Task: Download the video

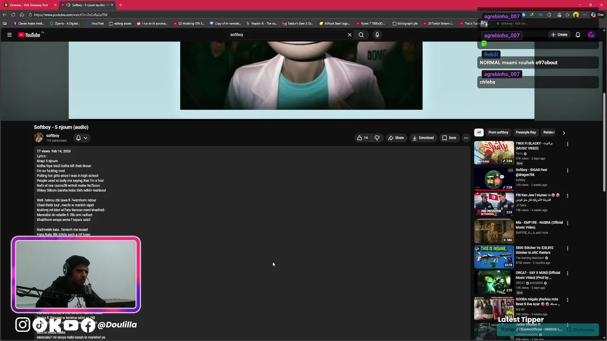Action: [423, 138]
